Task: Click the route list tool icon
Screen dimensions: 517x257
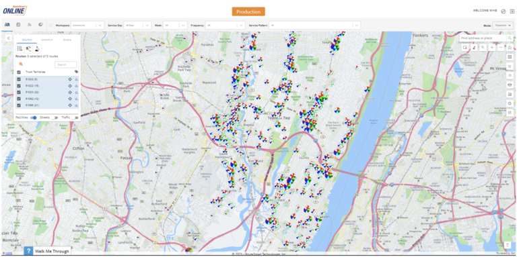Action: click(20, 48)
